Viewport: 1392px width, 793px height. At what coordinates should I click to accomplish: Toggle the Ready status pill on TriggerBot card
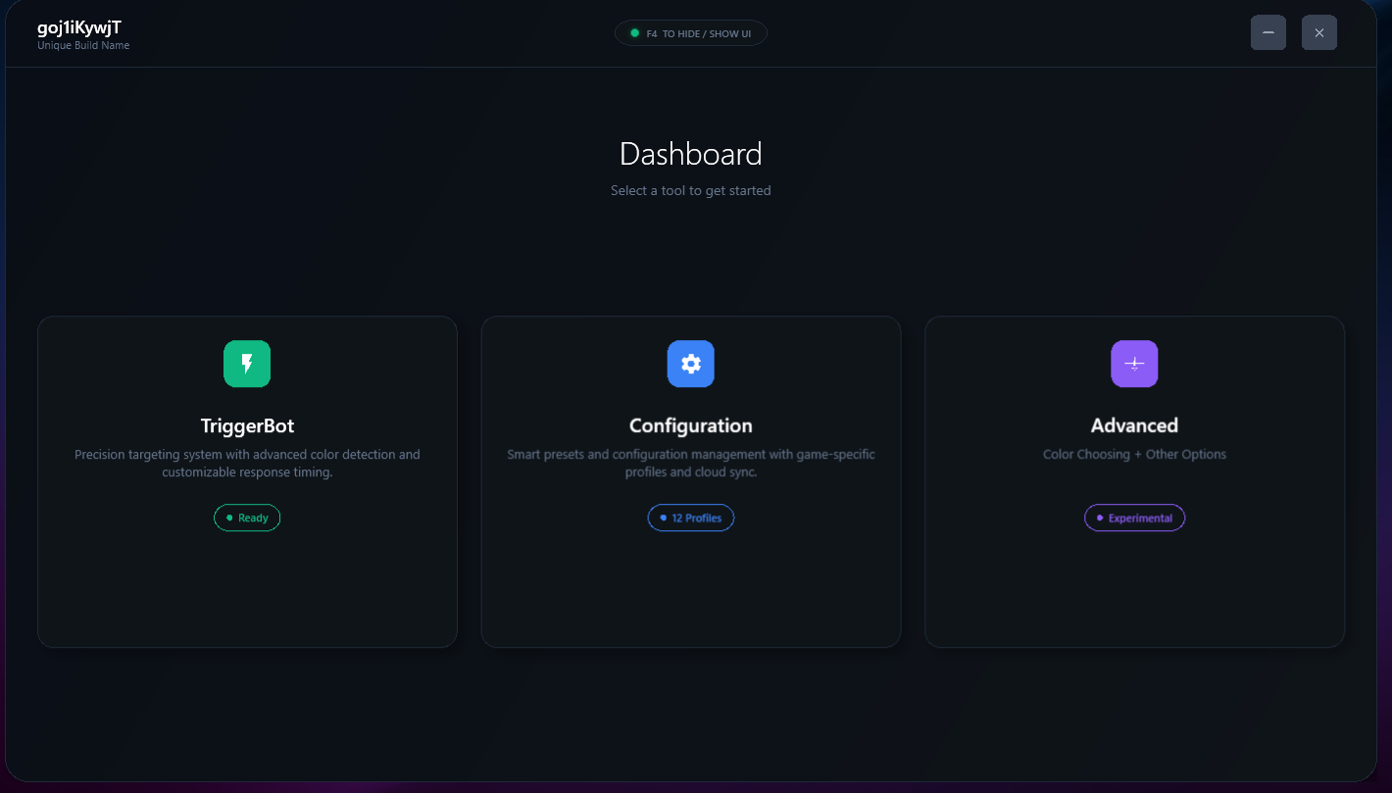(x=247, y=518)
